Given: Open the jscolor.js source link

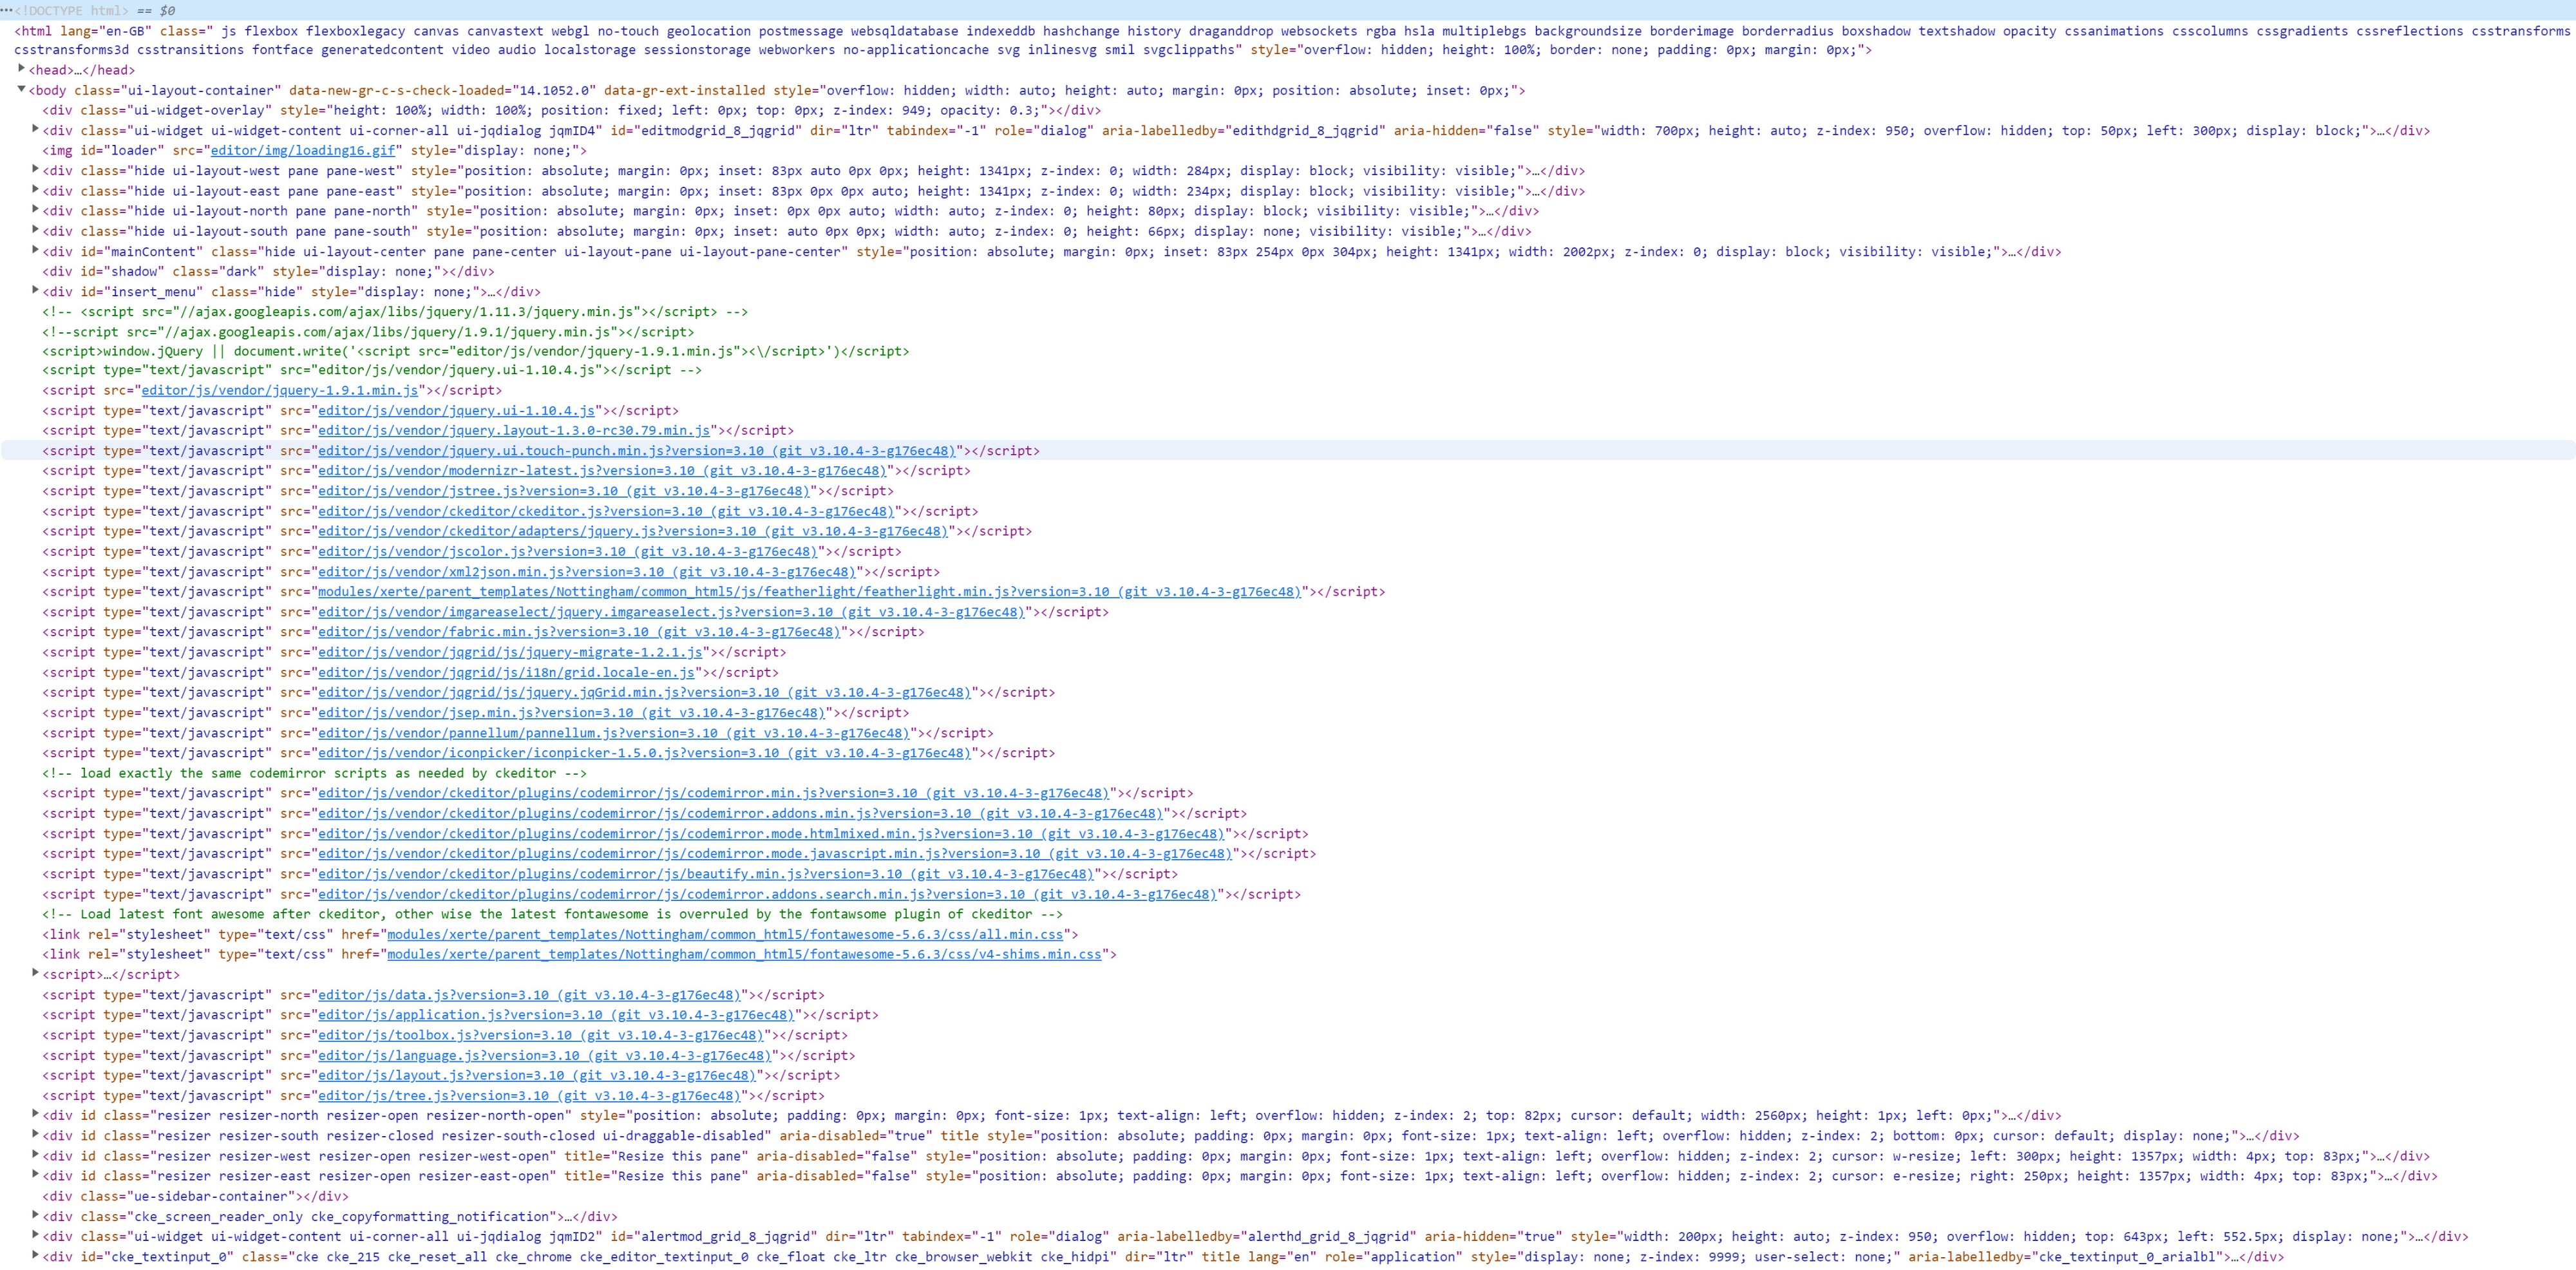Looking at the screenshot, I should [568, 551].
